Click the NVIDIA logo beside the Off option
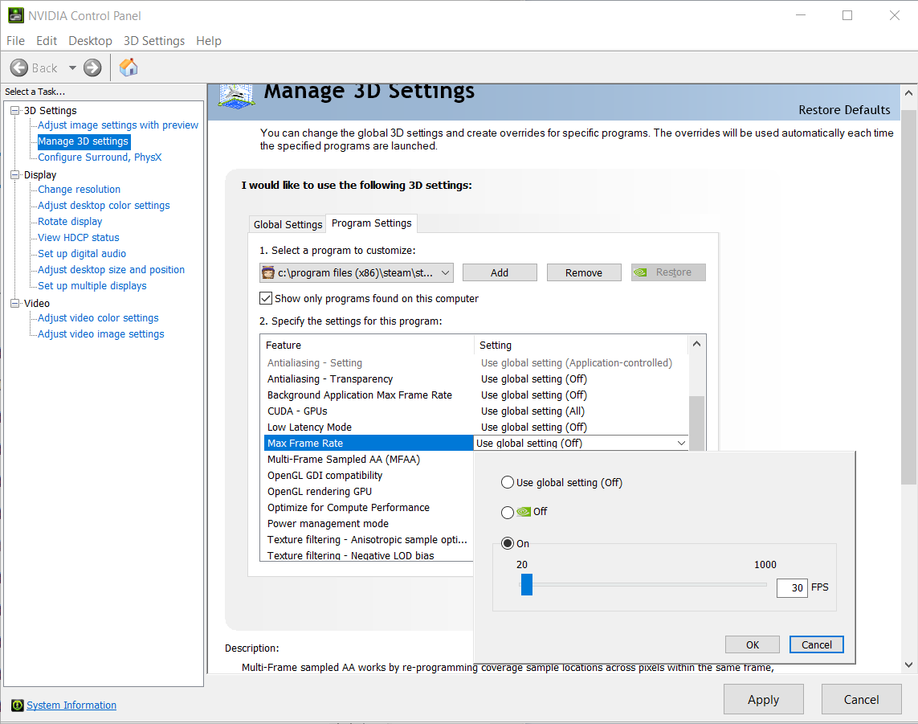This screenshot has width=918, height=724. click(524, 511)
